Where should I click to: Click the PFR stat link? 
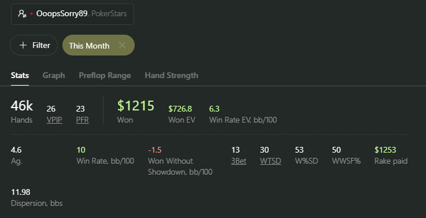82,120
